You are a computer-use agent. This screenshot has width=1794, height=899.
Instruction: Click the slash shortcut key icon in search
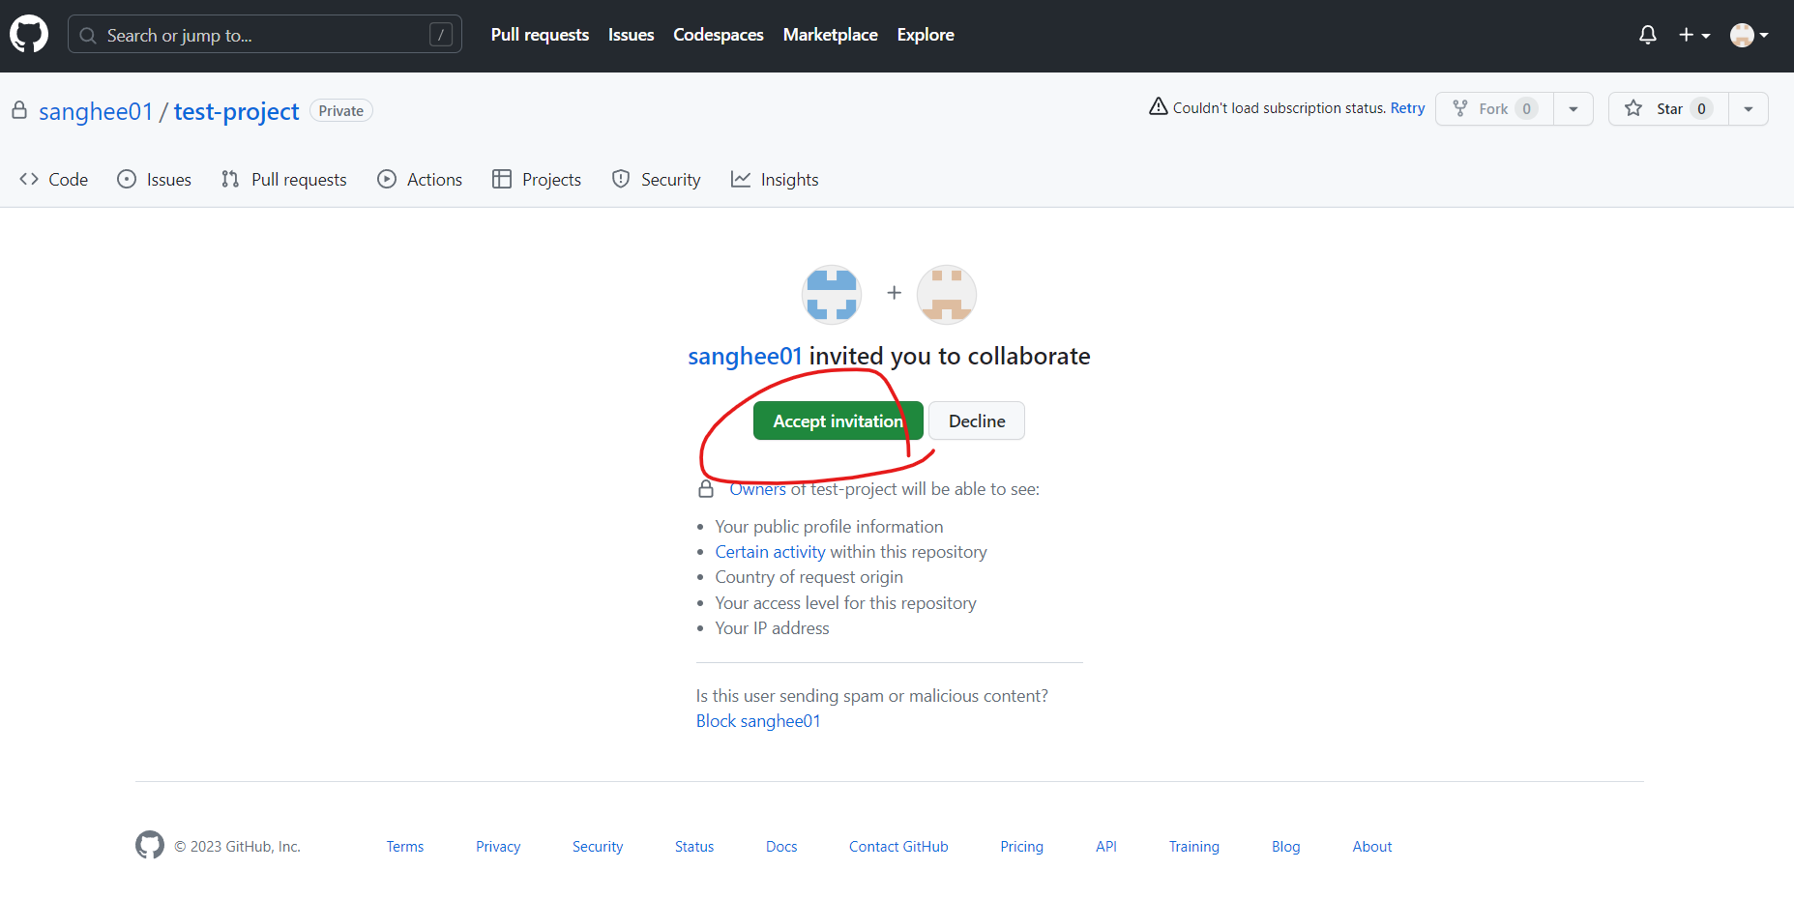pyautogui.click(x=441, y=35)
